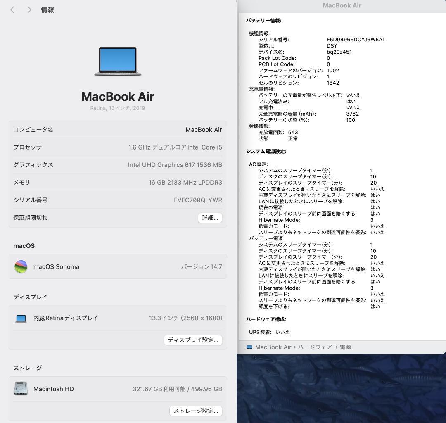This screenshot has width=446, height=423.
Task: Click the プロセッサ Intel Core i5 row
Action: pyautogui.click(x=118, y=147)
